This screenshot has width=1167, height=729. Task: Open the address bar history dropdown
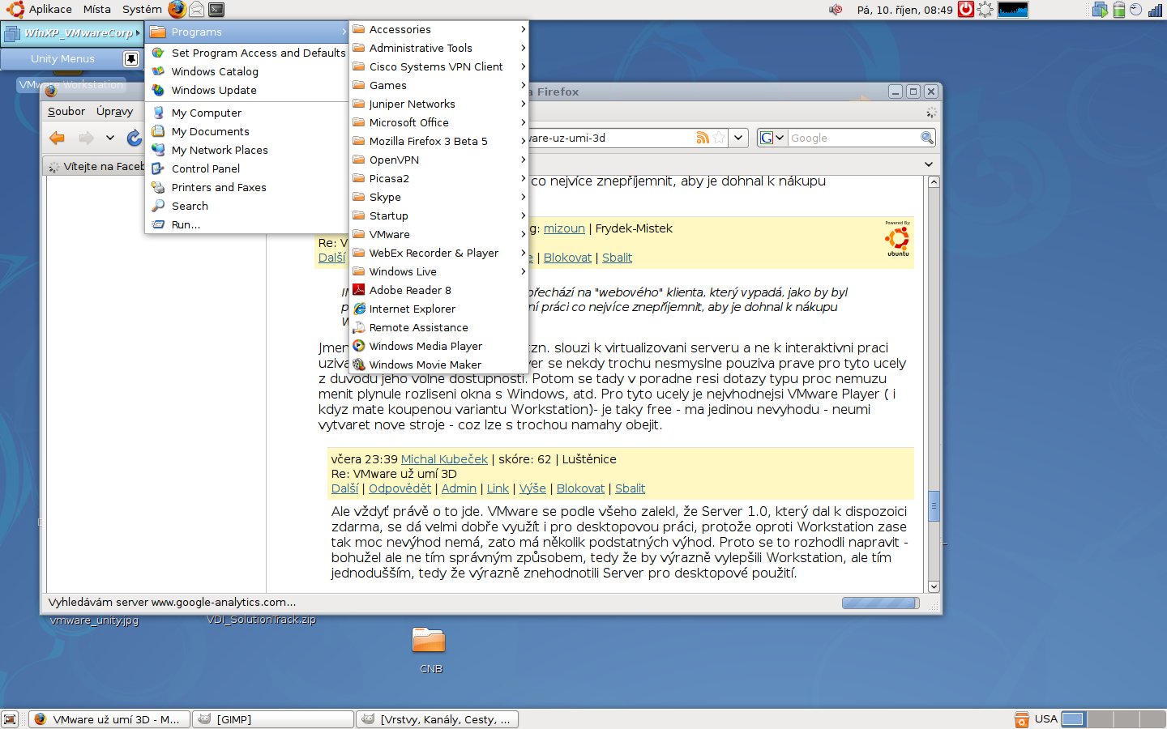click(x=738, y=138)
